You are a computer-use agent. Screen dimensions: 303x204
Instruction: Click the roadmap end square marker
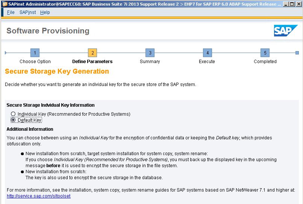297,53
